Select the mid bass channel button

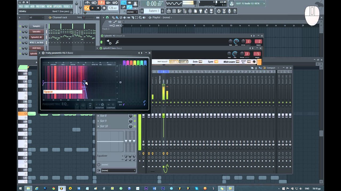click(x=36, y=48)
